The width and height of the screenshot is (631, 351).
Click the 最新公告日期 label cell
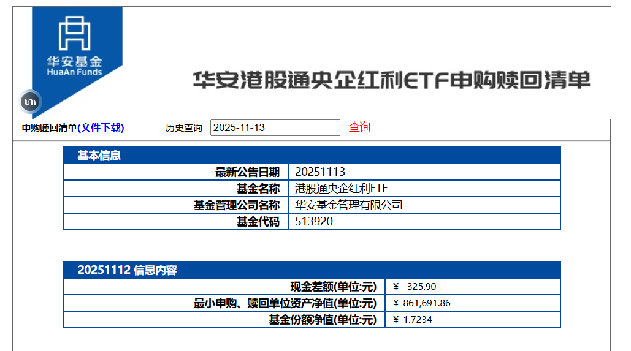[x=176, y=172]
